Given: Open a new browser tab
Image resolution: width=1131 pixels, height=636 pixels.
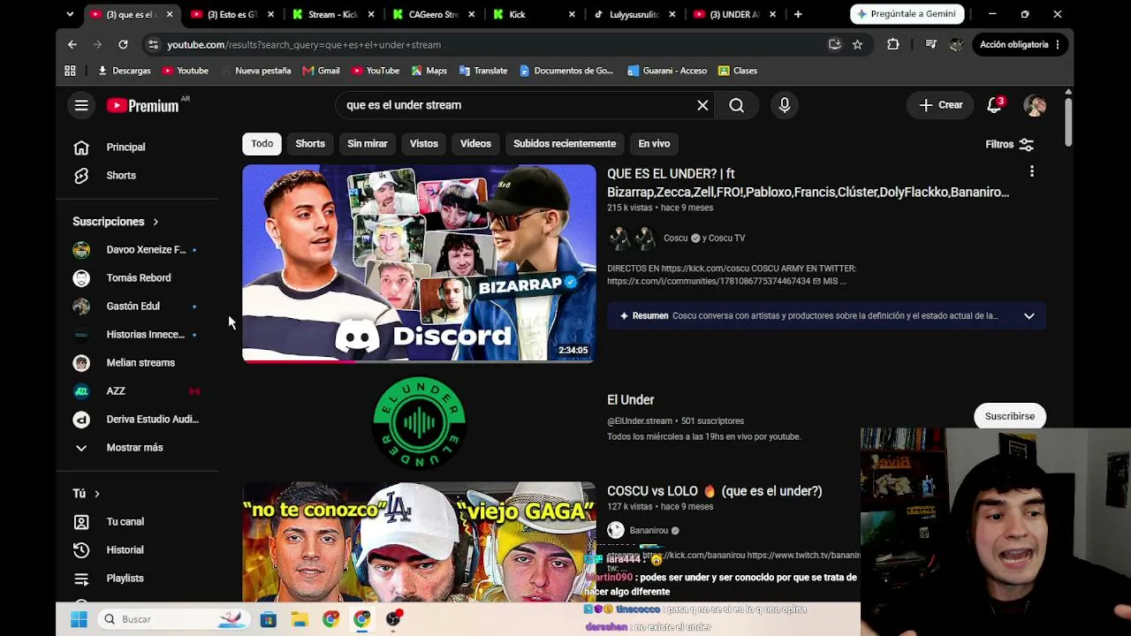Looking at the screenshot, I should coord(798,14).
